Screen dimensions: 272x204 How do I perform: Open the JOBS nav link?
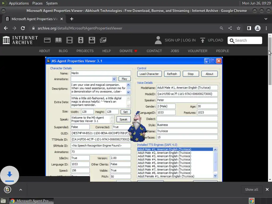[x=175, y=51]
